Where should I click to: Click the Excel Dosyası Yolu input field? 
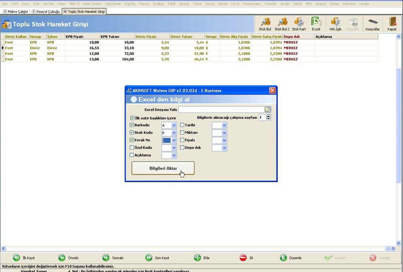222,110
